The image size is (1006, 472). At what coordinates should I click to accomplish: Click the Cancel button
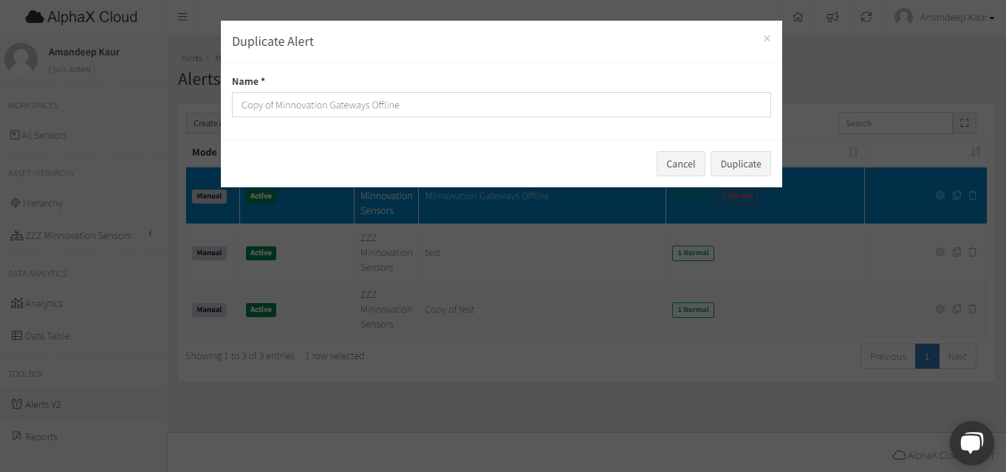[680, 164]
